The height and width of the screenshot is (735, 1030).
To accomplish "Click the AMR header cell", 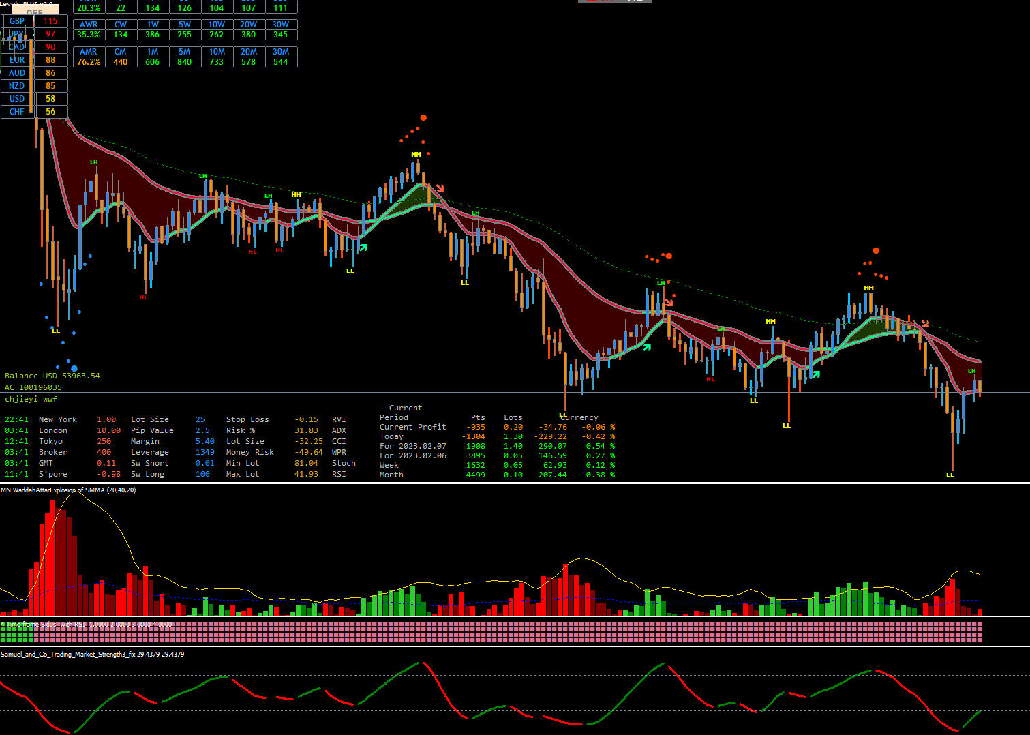I will pyautogui.click(x=89, y=52).
